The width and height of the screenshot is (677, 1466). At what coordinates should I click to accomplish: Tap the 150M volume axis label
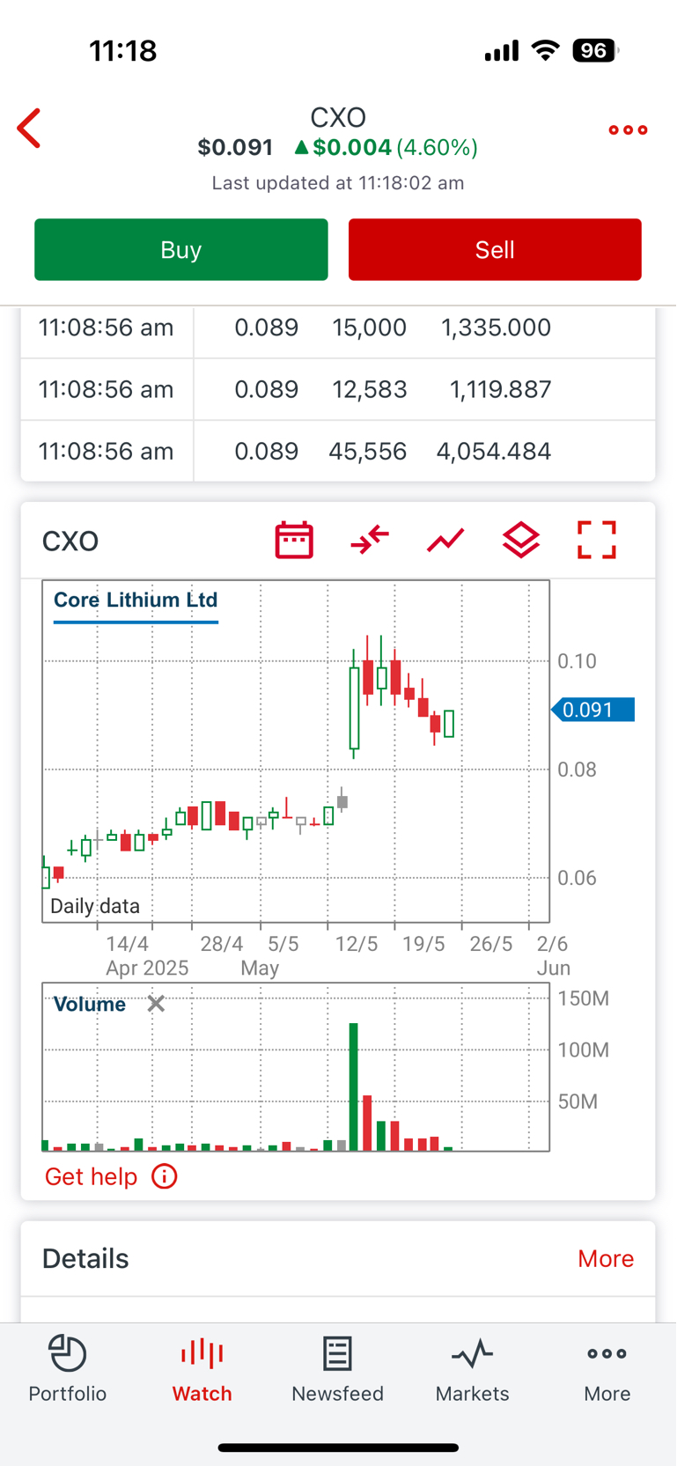tap(584, 998)
